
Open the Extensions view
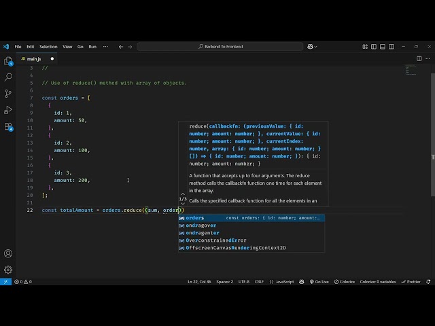(8, 127)
